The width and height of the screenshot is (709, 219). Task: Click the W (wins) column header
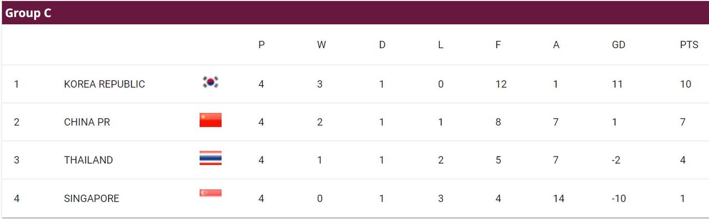(321, 45)
